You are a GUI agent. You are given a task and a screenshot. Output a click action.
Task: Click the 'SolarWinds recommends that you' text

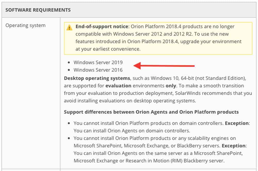coord(212,93)
